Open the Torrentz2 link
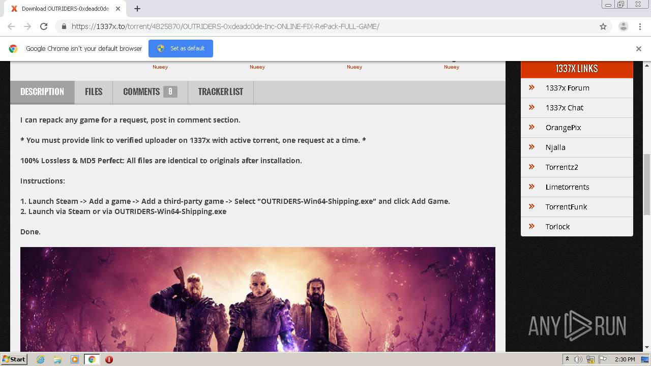The width and height of the screenshot is (651, 366). coord(561,167)
